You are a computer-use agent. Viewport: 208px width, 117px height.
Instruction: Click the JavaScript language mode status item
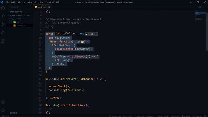(175, 116)
